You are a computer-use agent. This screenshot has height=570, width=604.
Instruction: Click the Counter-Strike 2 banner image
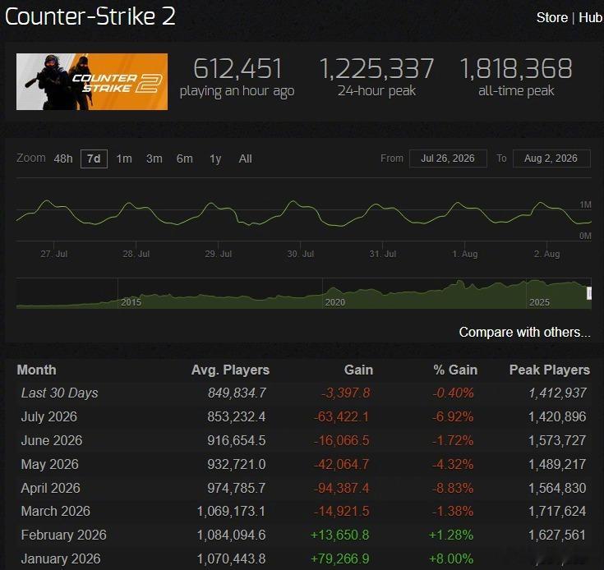[92, 81]
